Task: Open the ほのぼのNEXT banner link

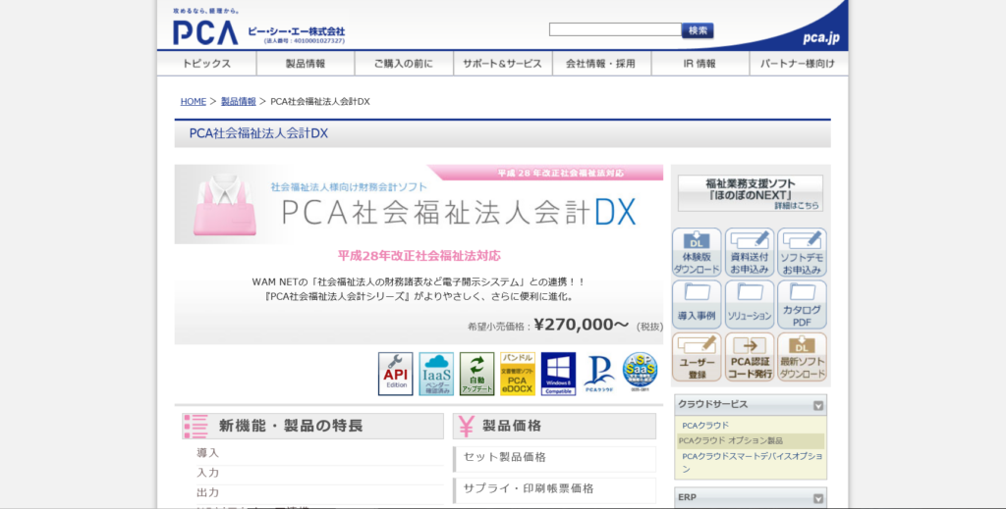Action: (x=750, y=193)
